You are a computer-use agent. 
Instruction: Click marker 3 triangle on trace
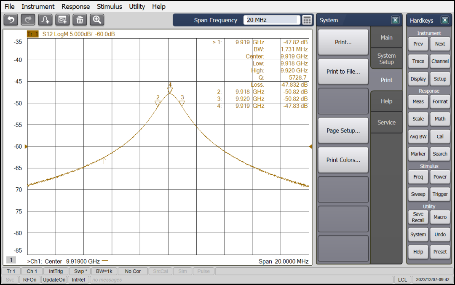coord(182,103)
